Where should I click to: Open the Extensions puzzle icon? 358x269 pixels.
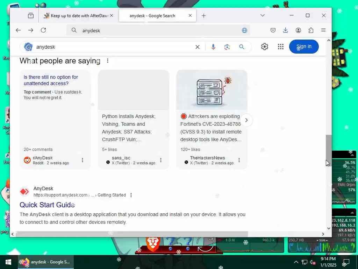click(x=311, y=30)
